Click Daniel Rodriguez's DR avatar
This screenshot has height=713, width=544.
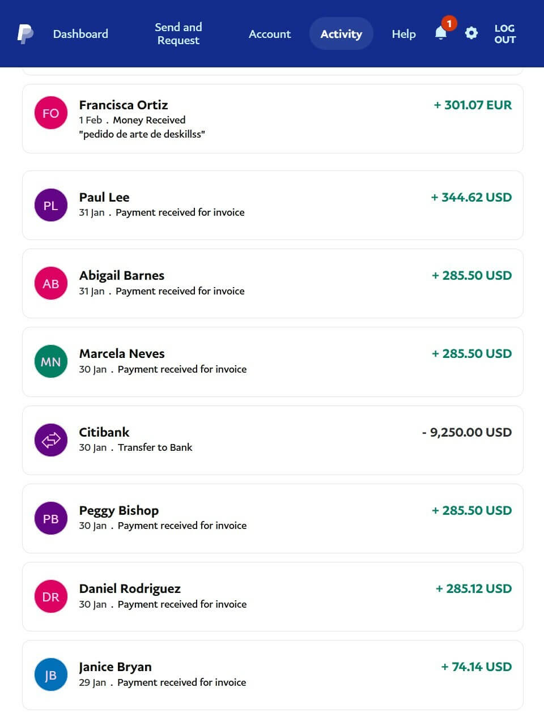51,597
